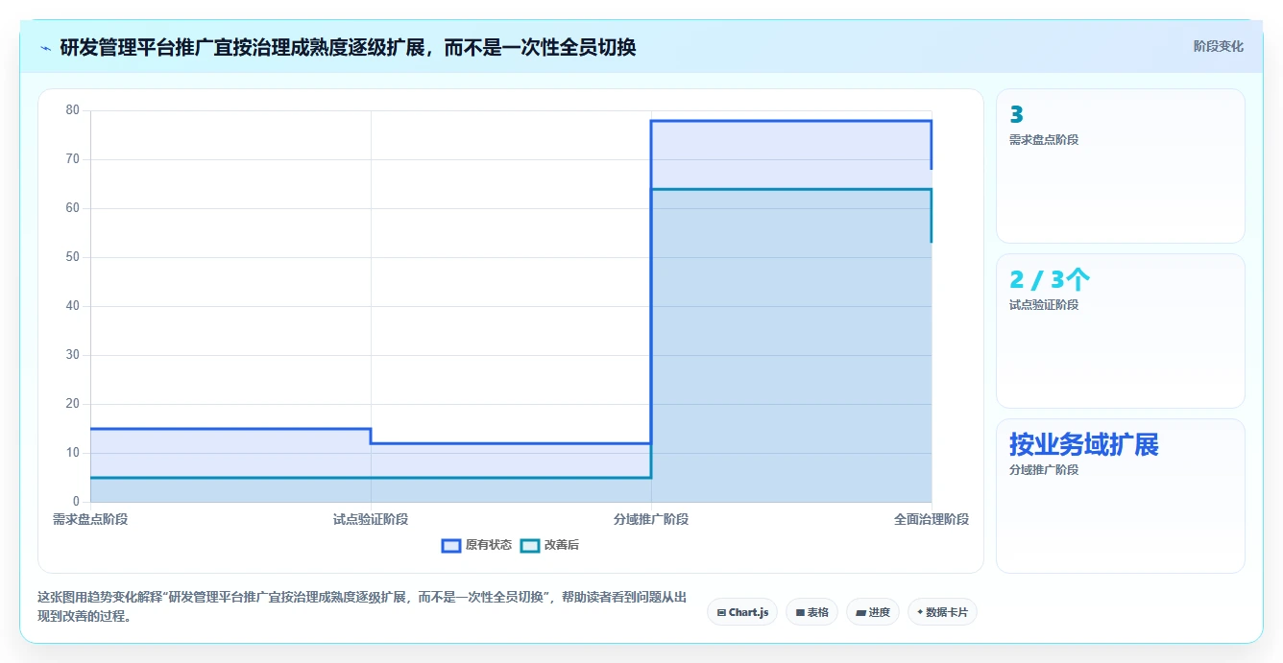Click the teal 改善后 legend color box
The width and height of the screenshot is (1283, 663).
click(530, 545)
